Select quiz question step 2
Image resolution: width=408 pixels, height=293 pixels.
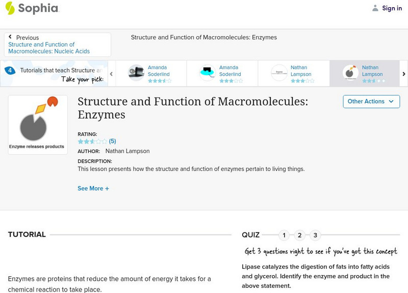coord(300,235)
